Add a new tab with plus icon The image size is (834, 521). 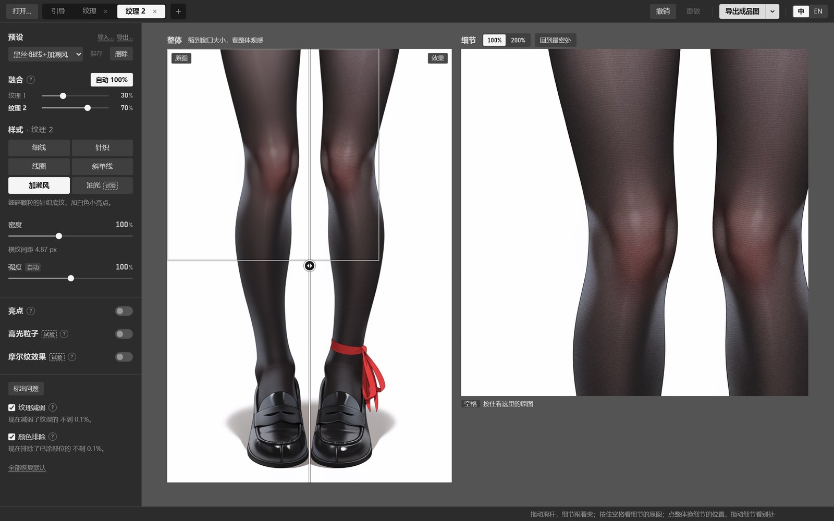pyautogui.click(x=178, y=11)
